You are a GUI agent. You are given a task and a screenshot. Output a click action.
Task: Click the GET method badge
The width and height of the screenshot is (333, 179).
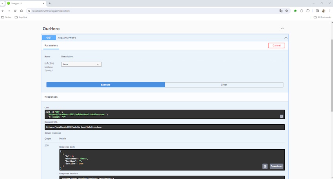point(49,38)
